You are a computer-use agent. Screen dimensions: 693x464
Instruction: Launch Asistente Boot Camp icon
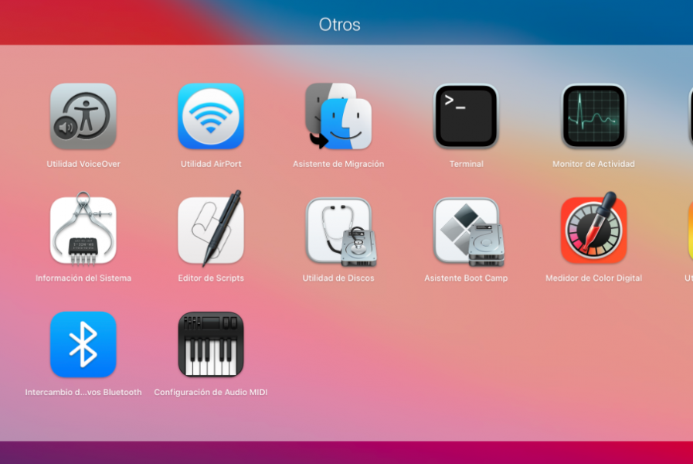point(468,232)
